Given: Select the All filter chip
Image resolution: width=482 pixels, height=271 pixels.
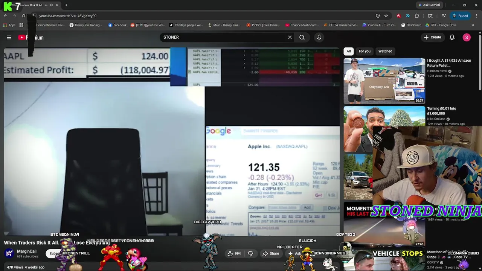Looking at the screenshot, I should coord(349,51).
